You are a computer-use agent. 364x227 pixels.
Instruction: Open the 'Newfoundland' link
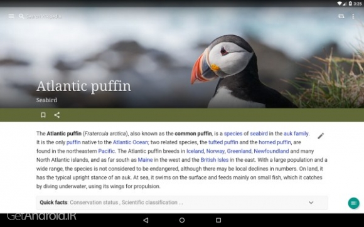click(x=271, y=151)
